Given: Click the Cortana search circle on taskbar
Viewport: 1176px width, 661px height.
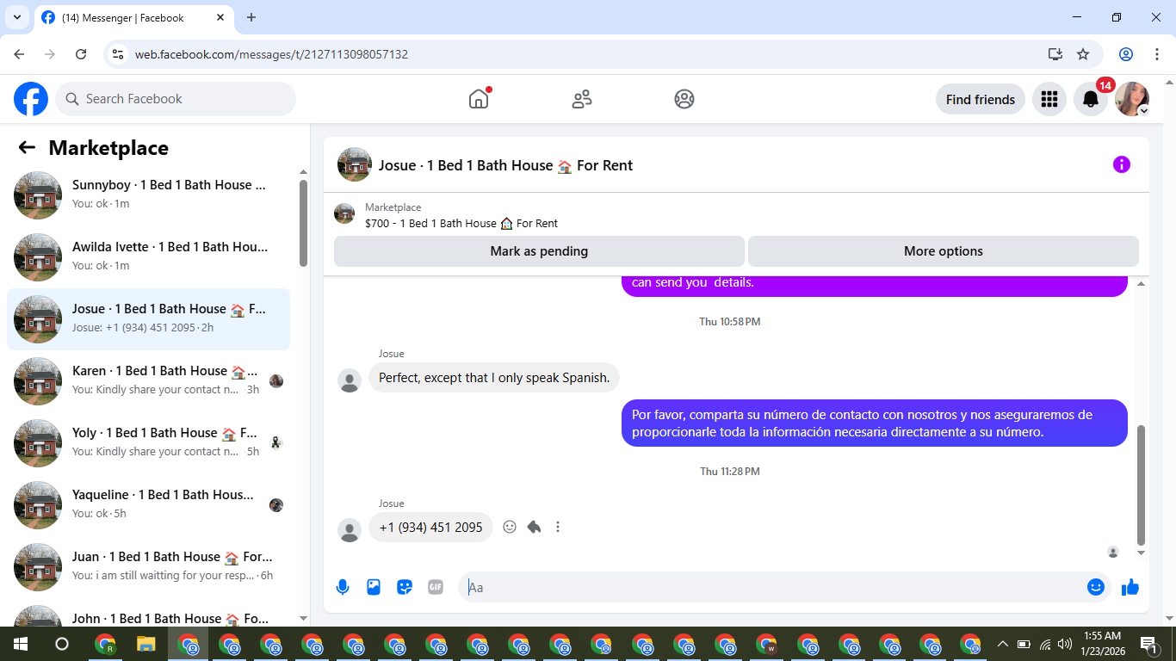Looking at the screenshot, I should (x=62, y=644).
